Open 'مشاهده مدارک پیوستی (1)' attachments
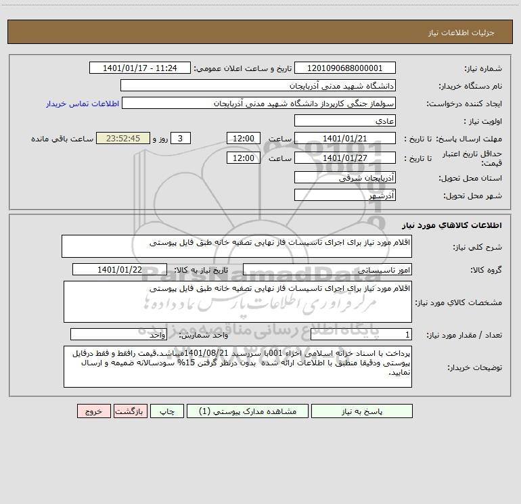 click(248, 411)
